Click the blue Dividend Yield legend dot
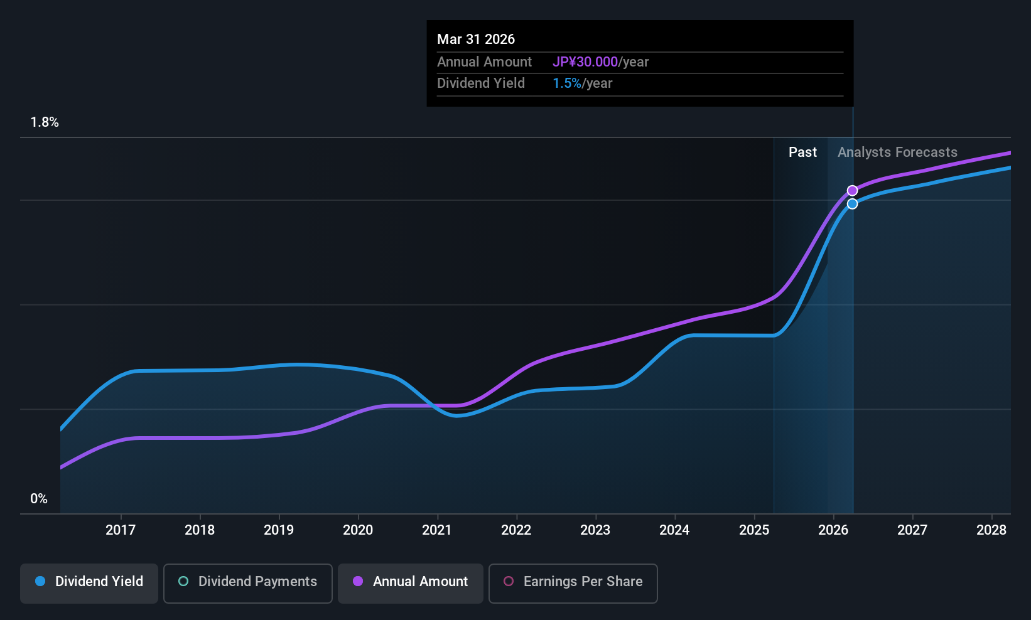The height and width of the screenshot is (620, 1031). pyautogui.click(x=40, y=582)
